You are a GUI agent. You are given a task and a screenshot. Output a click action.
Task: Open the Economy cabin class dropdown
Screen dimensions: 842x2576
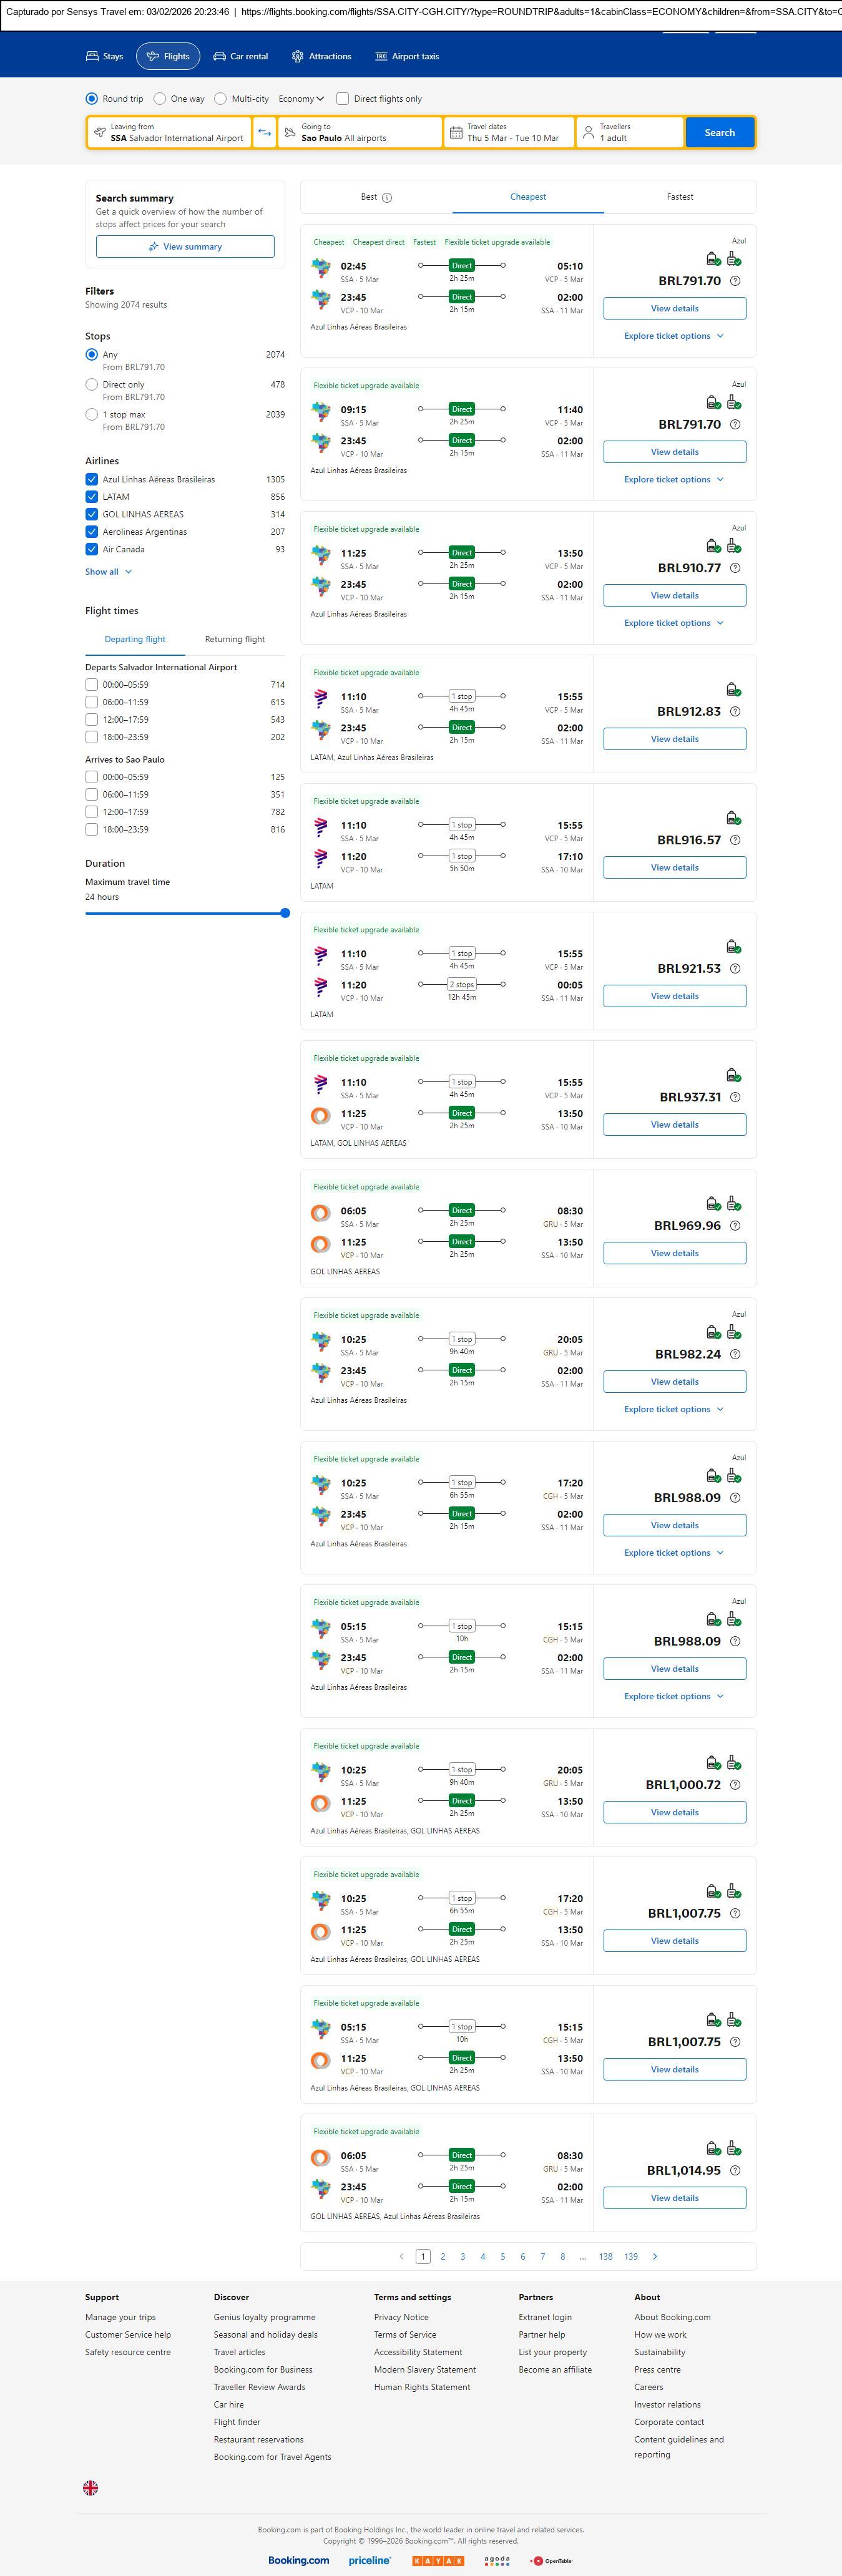click(x=301, y=99)
